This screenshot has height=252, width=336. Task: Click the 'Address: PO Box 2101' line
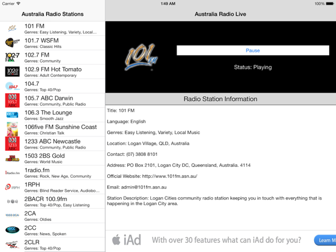click(179, 165)
